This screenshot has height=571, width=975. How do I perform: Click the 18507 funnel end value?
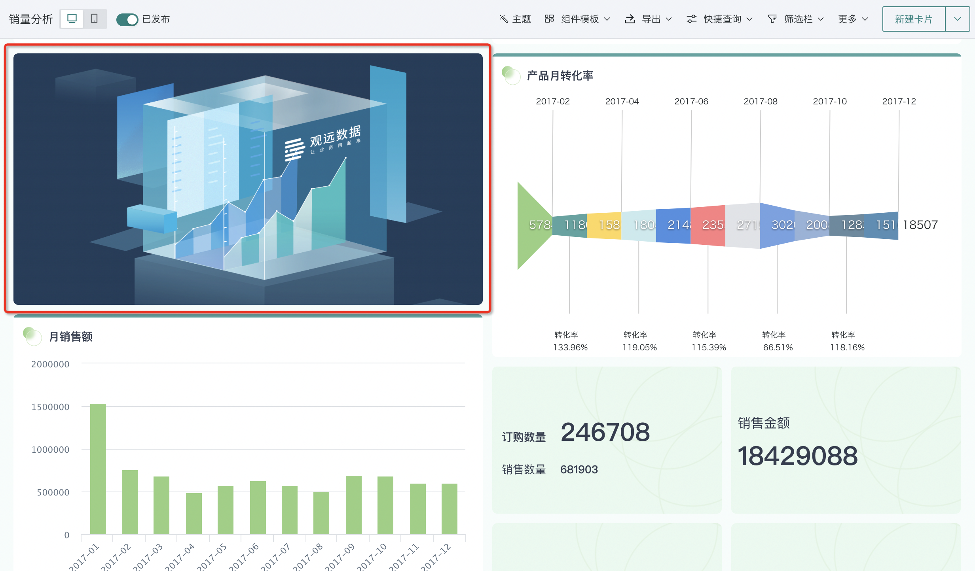point(920,225)
